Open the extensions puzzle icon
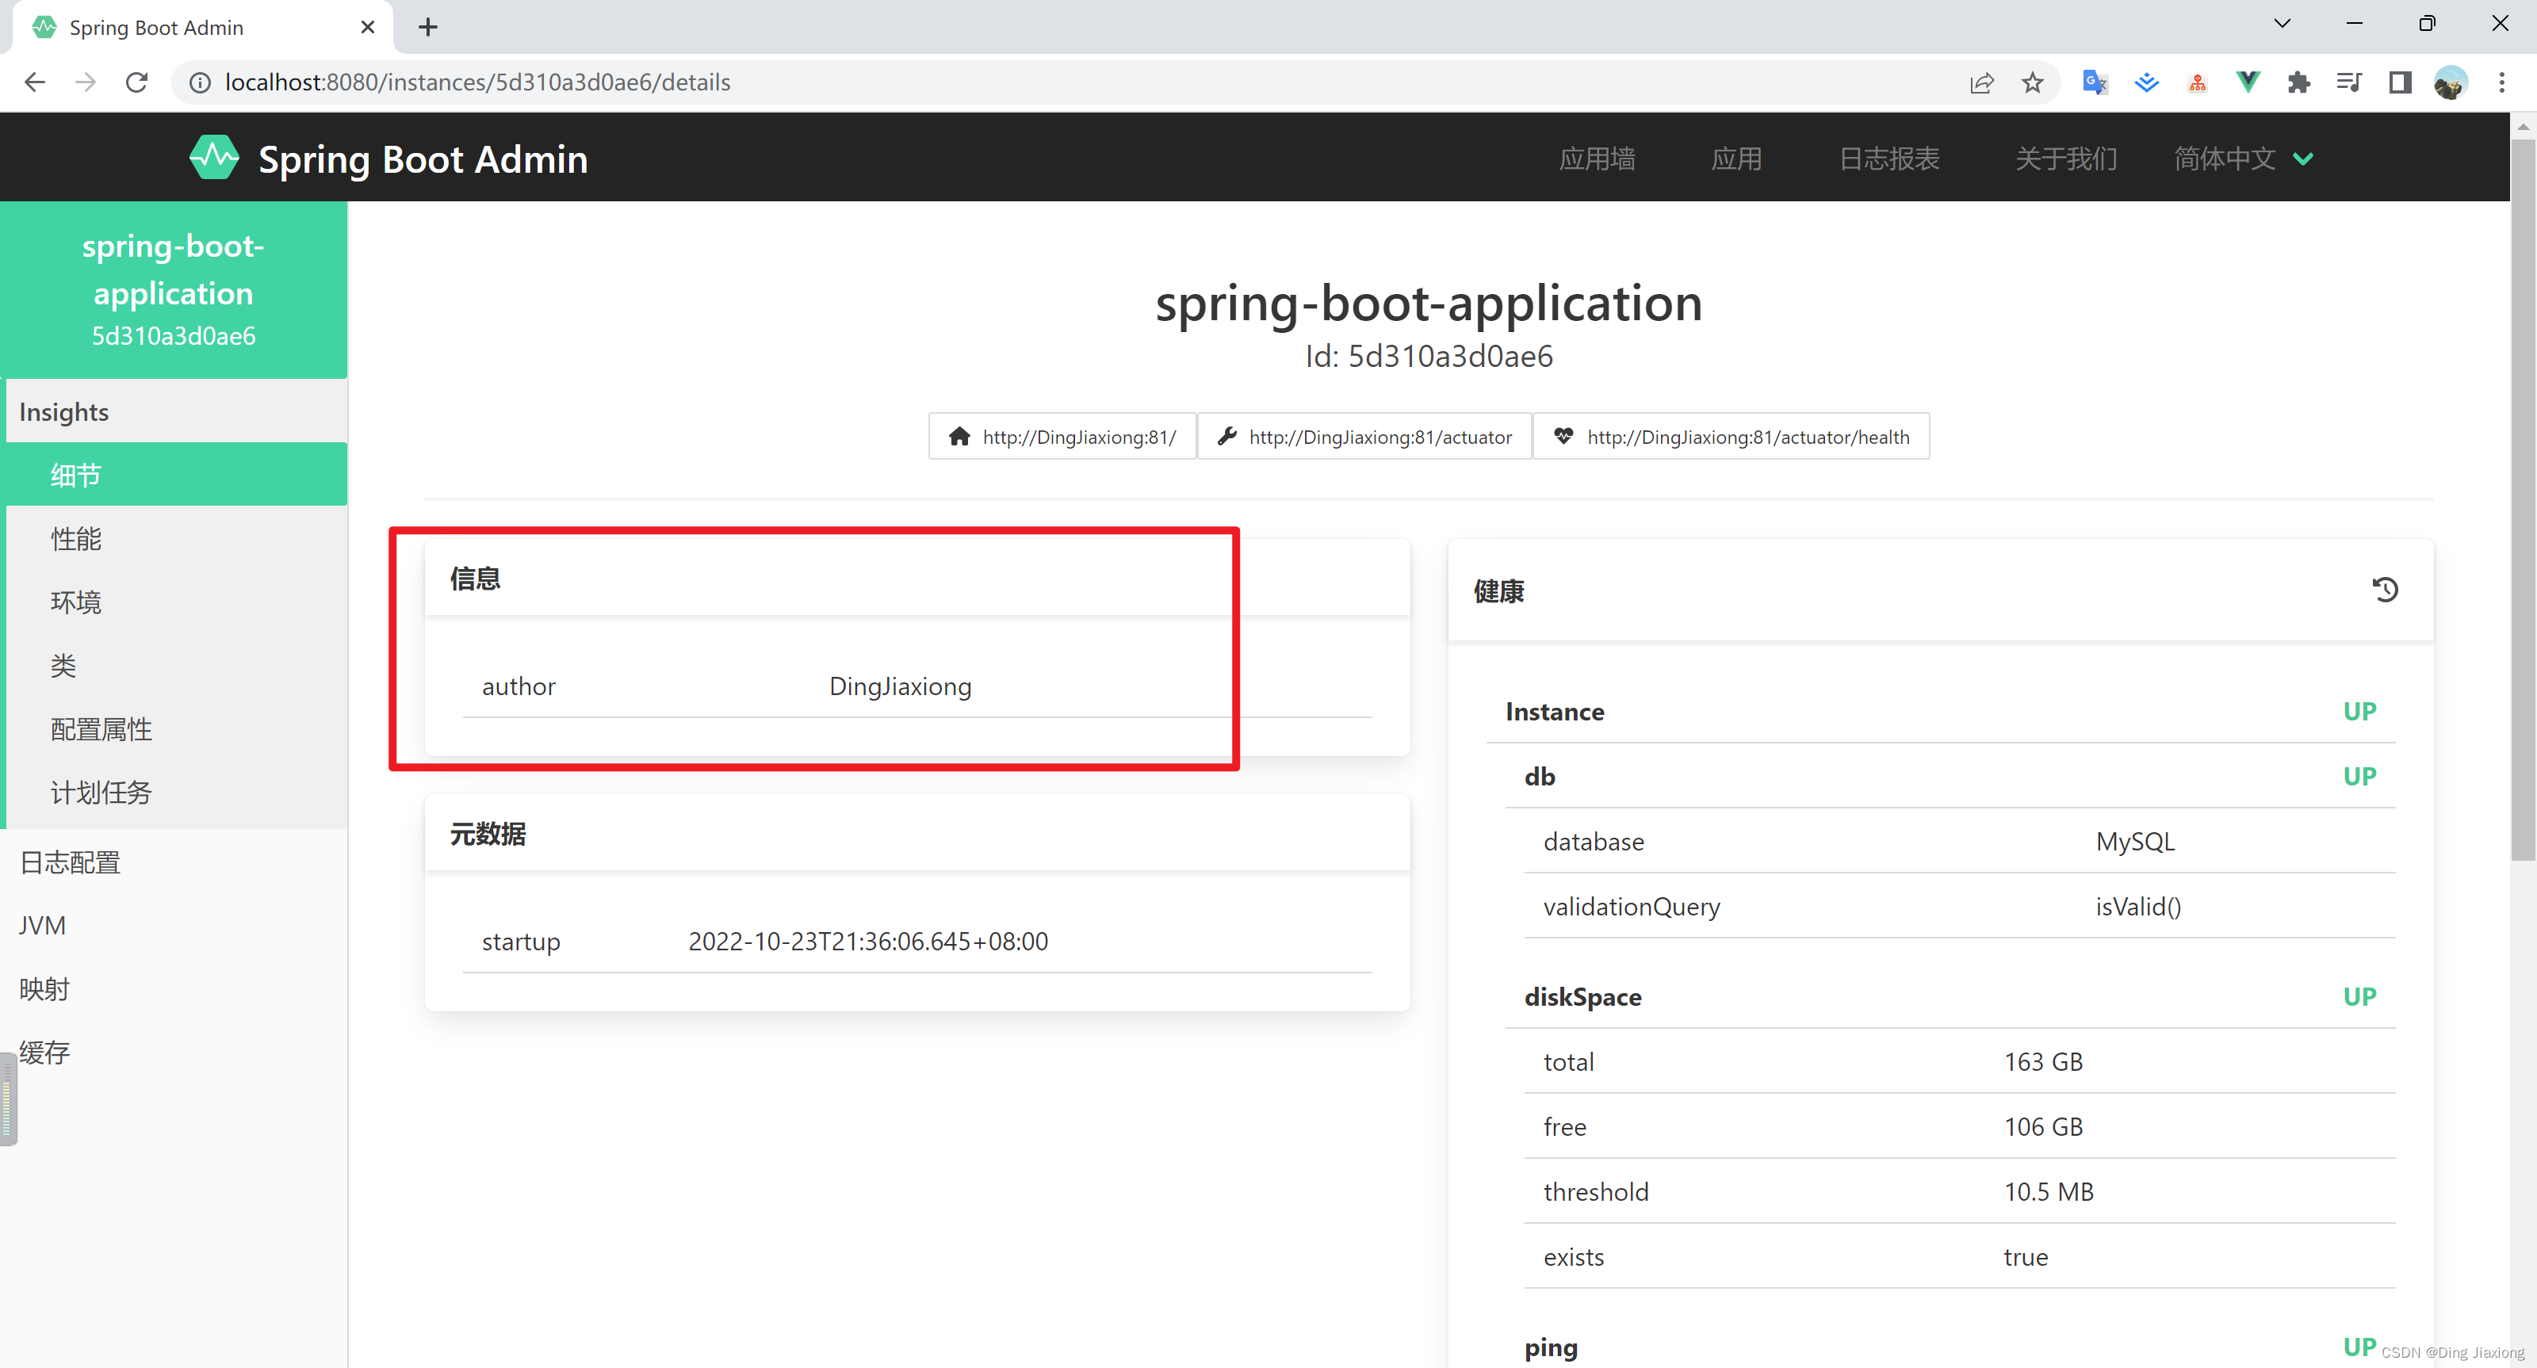Screen dimensions: 2537x1368 2298,82
